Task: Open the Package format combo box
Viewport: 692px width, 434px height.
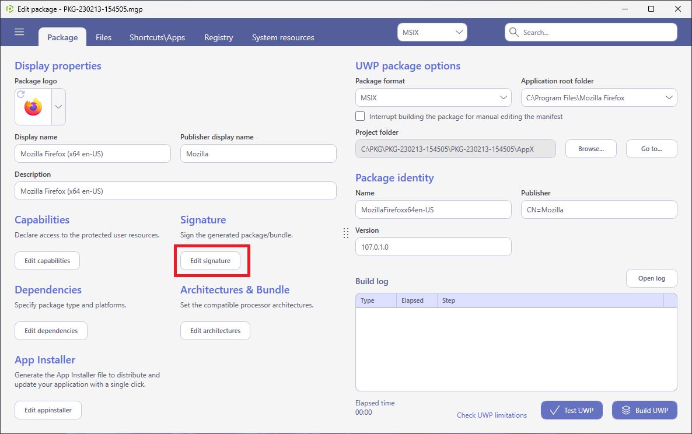Action: tap(434, 97)
